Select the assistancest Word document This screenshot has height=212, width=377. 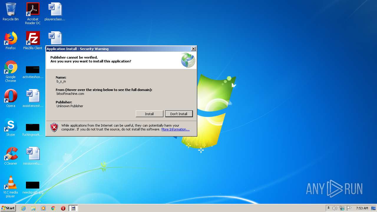click(33, 98)
